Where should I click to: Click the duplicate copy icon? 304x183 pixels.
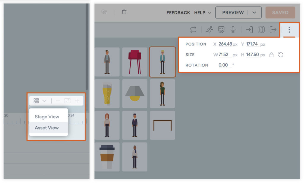coord(104,12)
